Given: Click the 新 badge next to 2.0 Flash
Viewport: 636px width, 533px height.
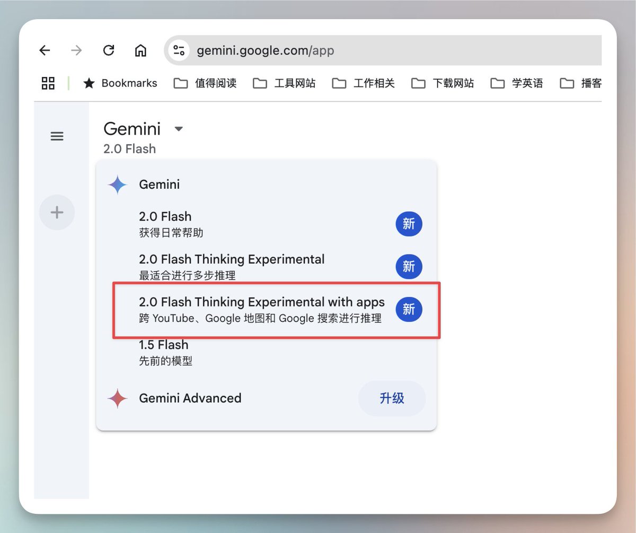Looking at the screenshot, I should 409,224.
